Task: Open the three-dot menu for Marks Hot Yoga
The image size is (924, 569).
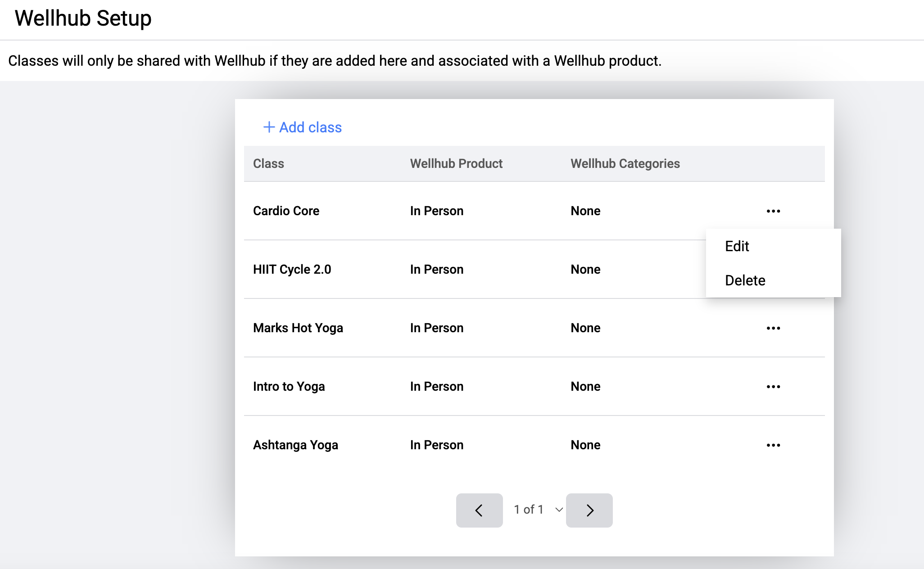Action: (x=773, y=328)
